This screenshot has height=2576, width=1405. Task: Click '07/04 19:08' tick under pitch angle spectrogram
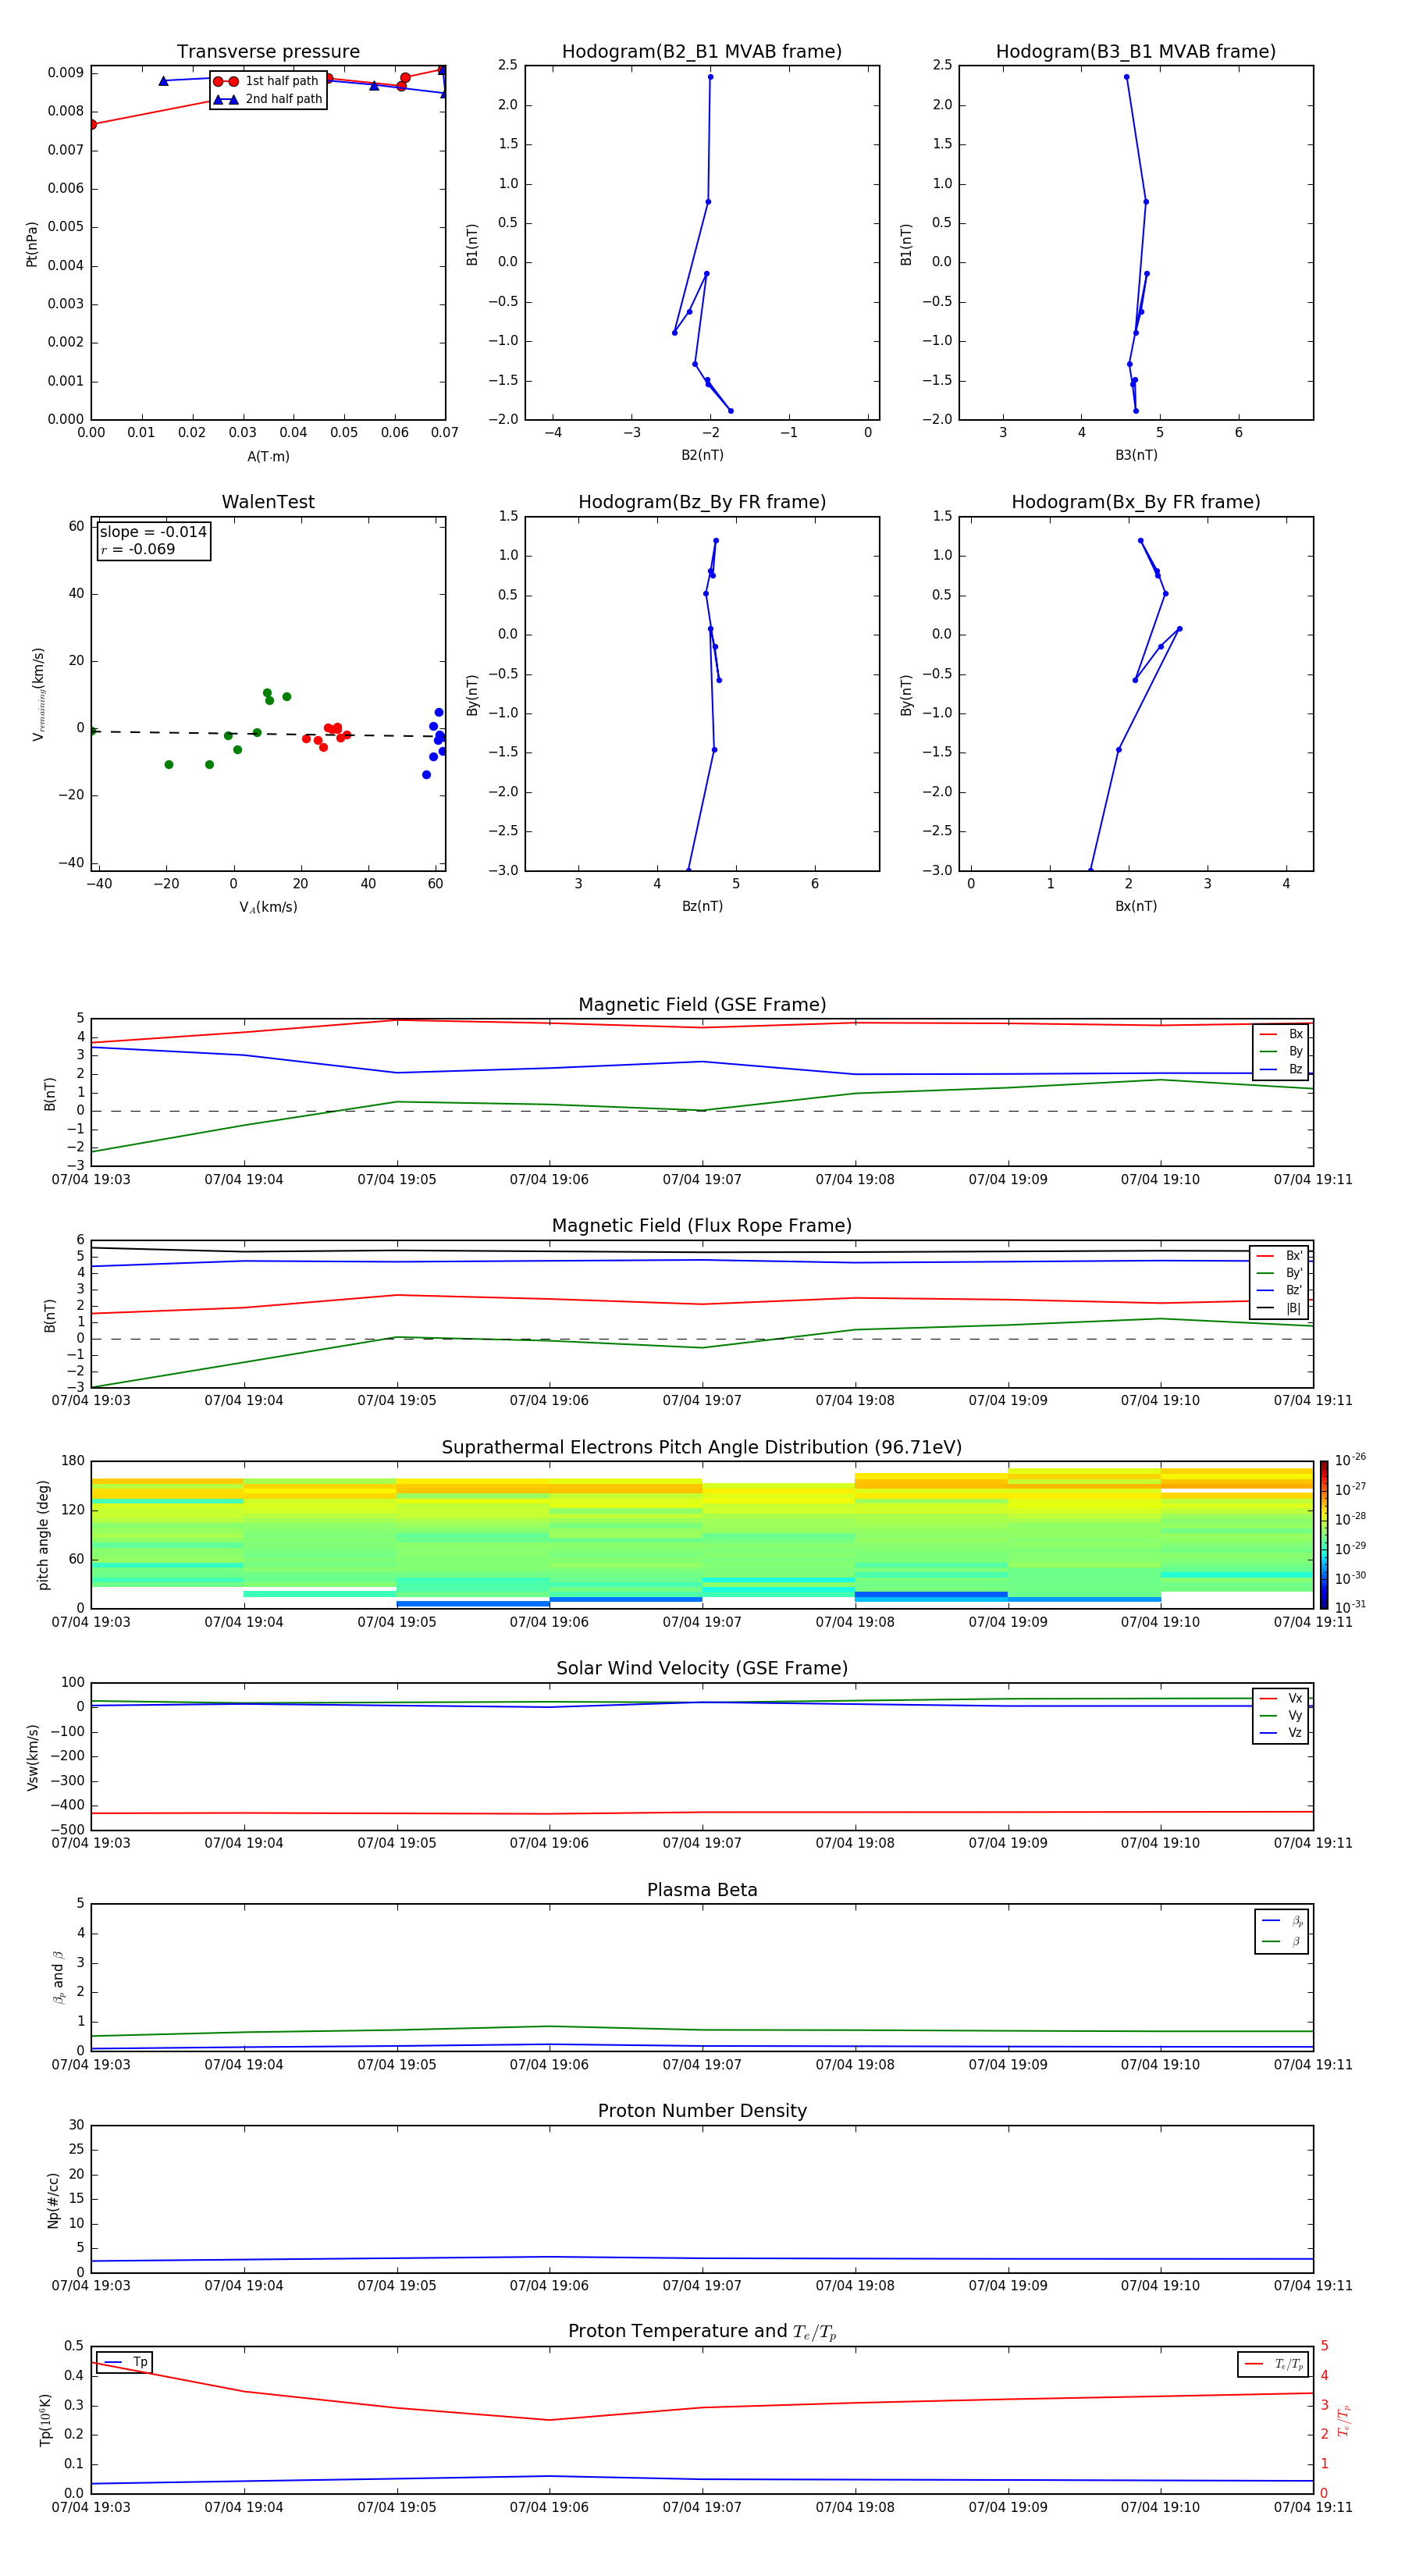855,1622
